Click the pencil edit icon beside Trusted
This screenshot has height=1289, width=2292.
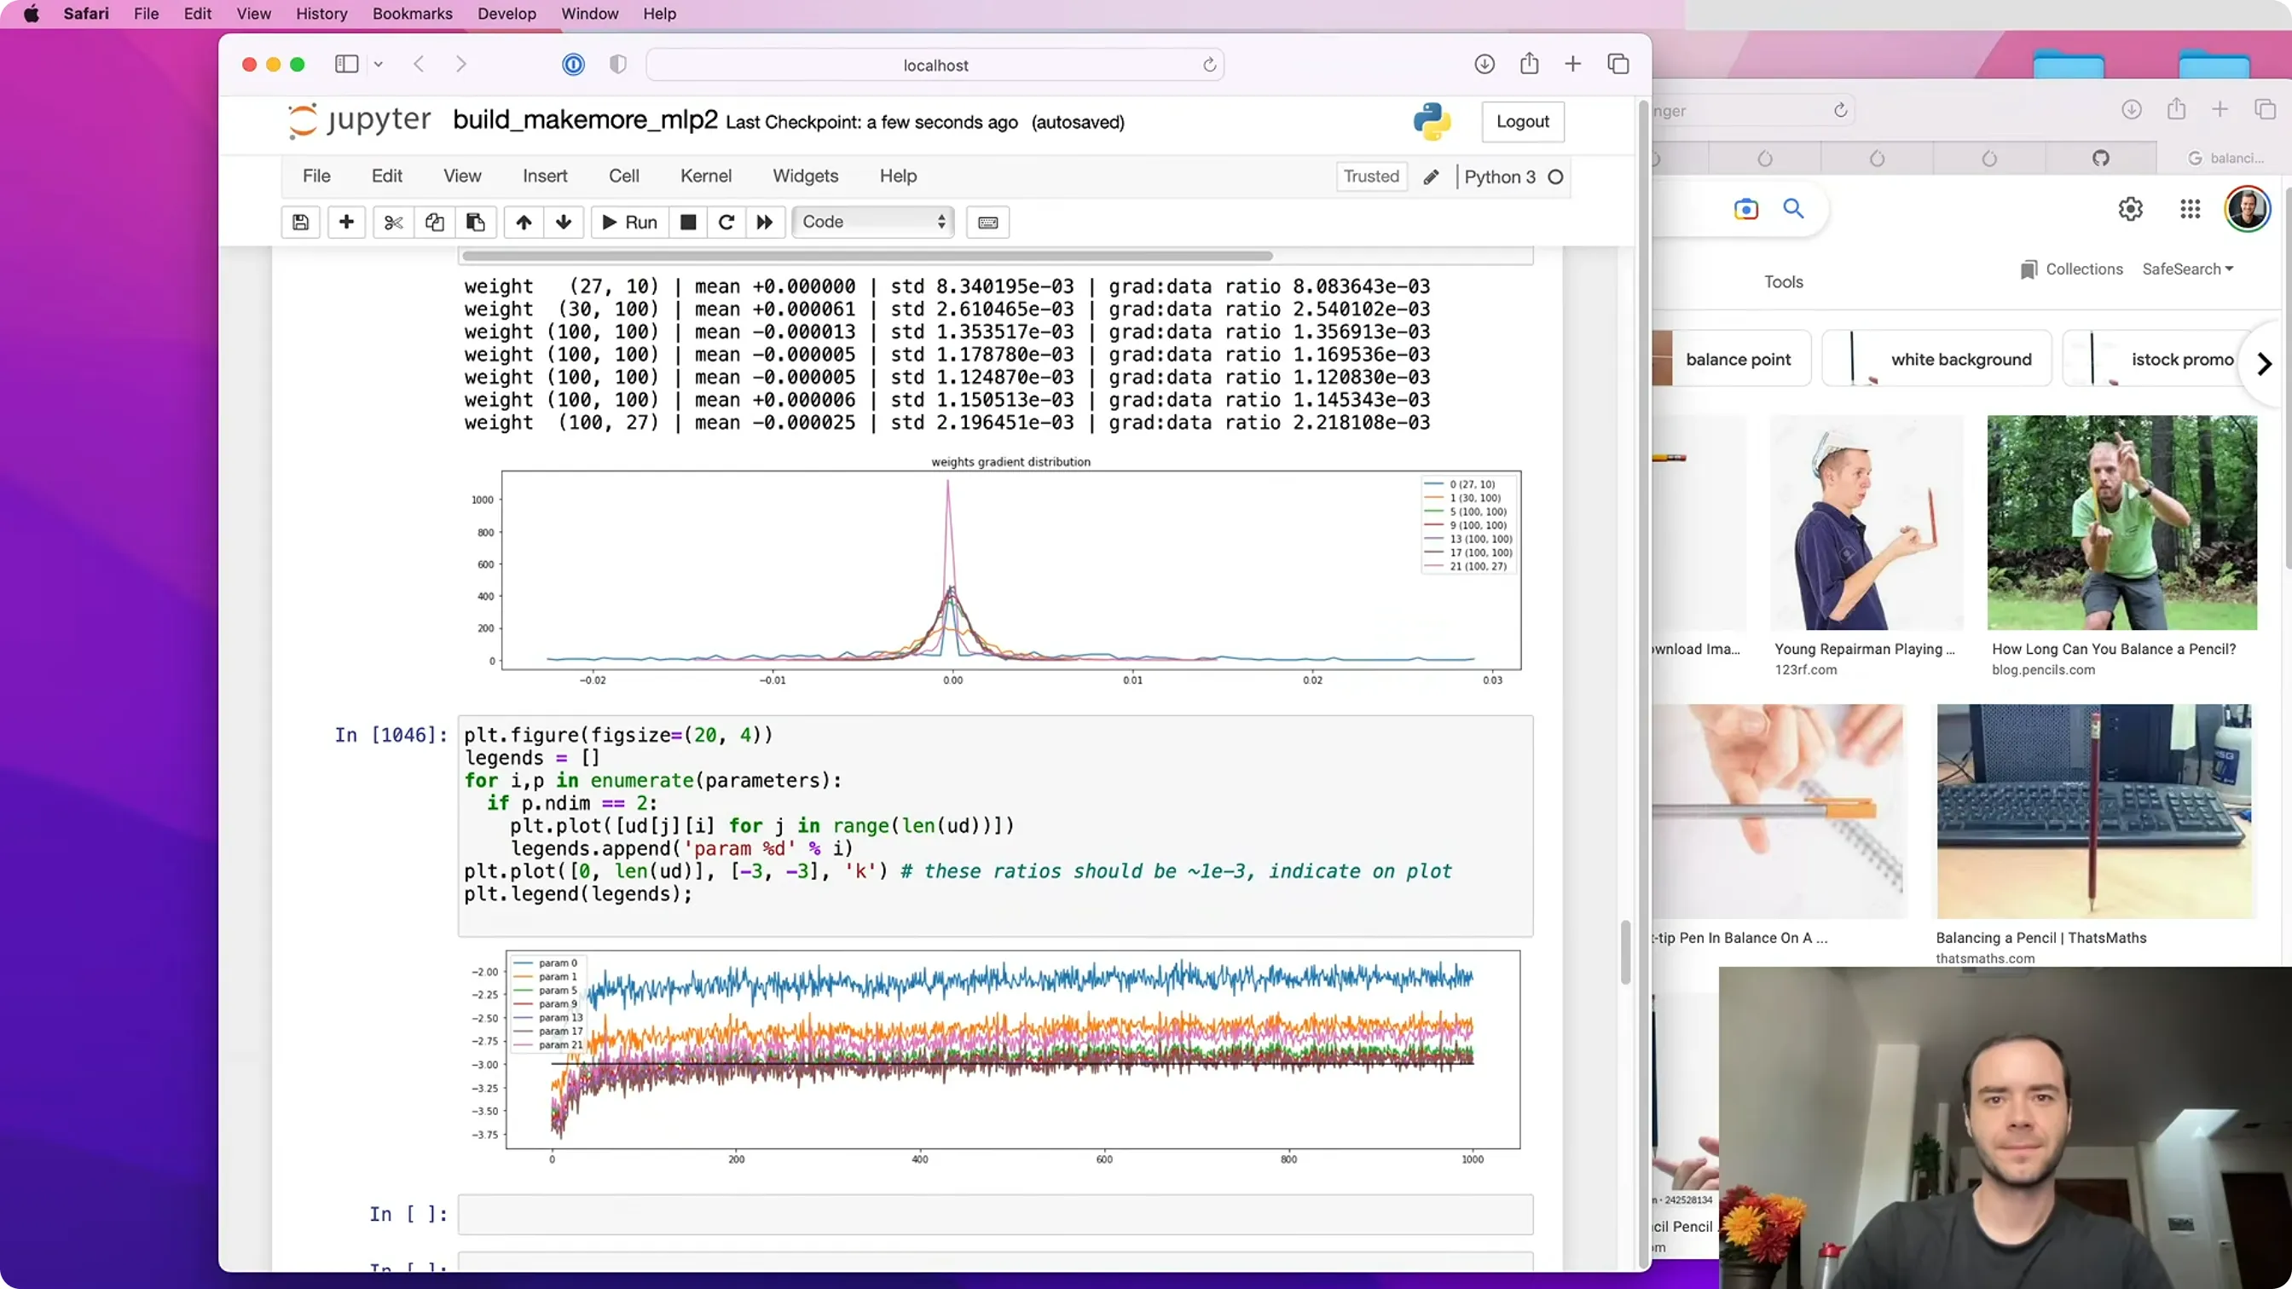pos(1431,177)
